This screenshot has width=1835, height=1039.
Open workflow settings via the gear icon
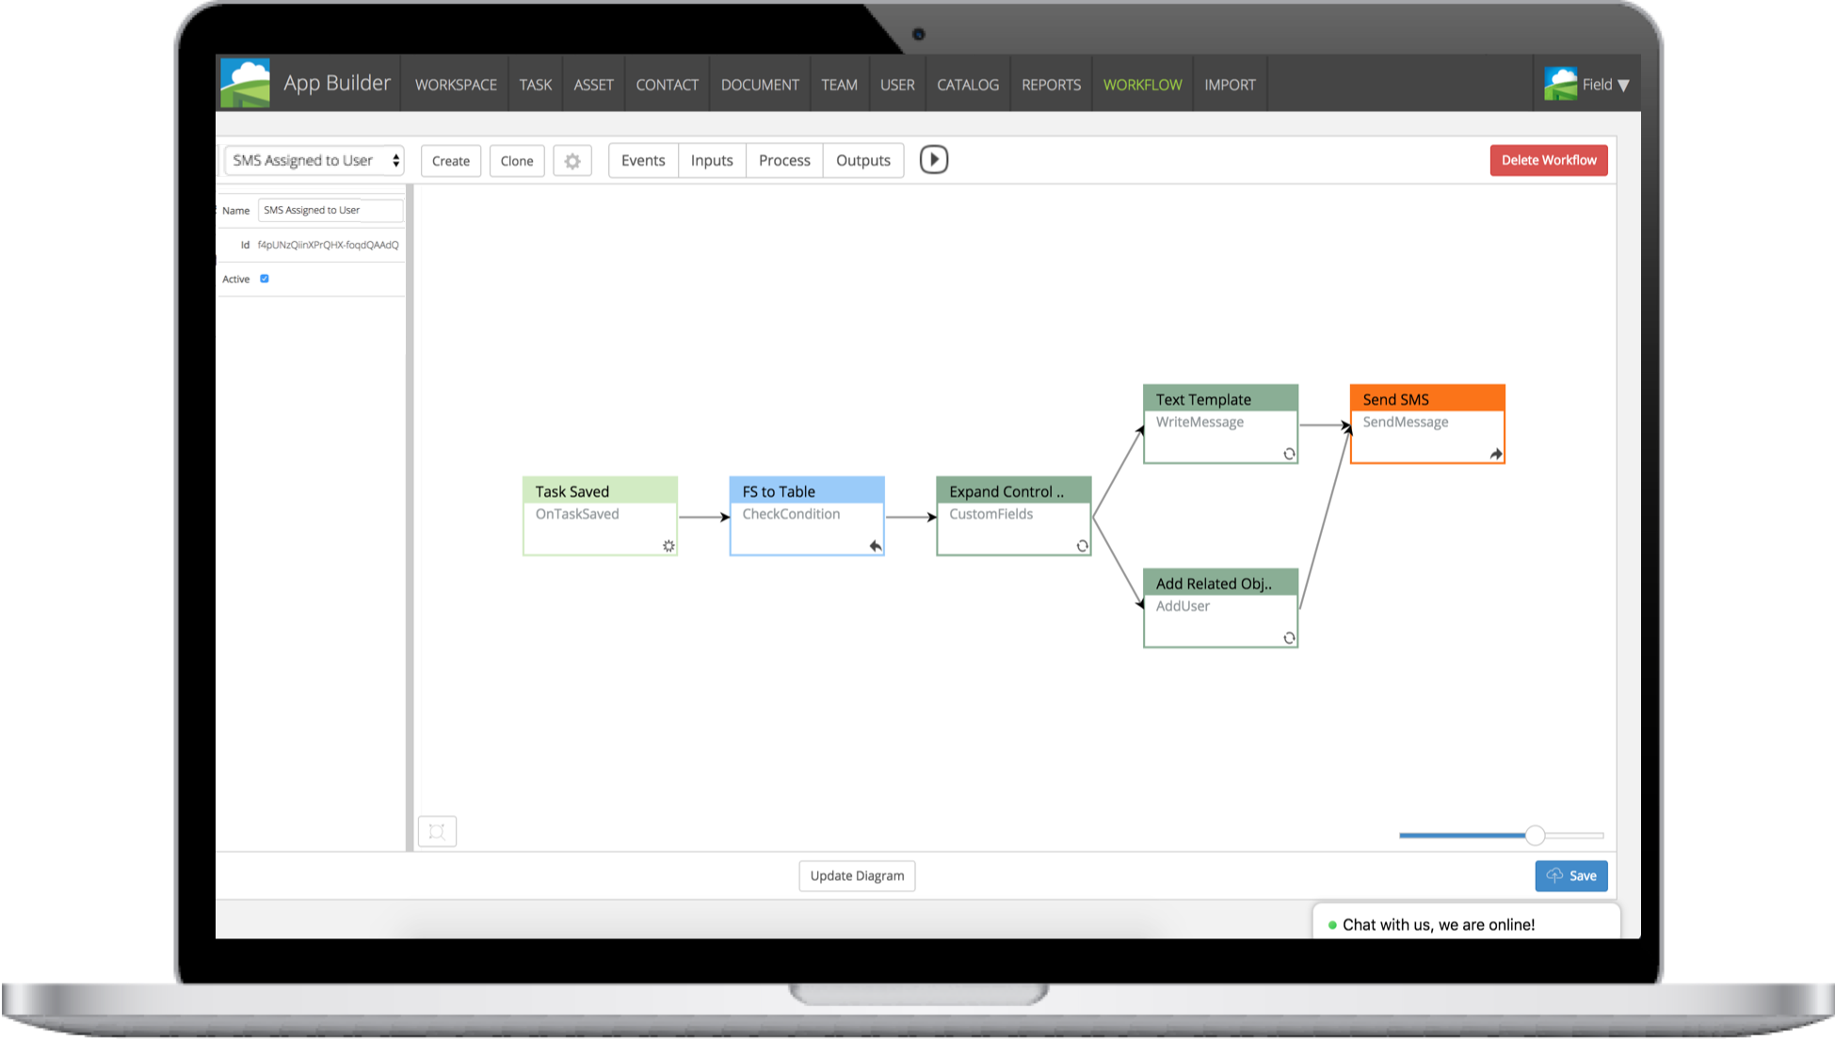571,160
